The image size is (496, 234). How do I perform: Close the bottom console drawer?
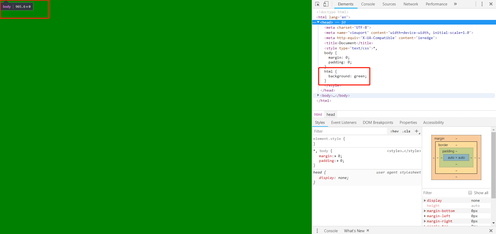click(491, 231)
